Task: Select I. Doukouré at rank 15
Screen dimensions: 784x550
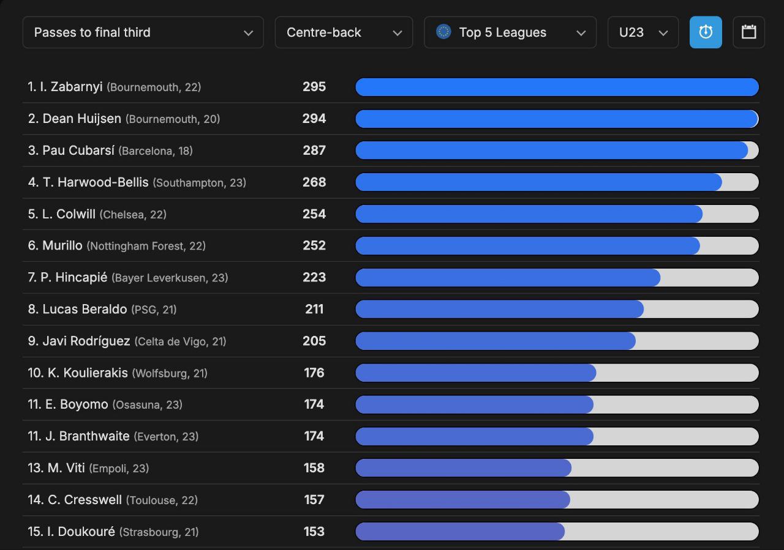Action: [x=81, y=532]
